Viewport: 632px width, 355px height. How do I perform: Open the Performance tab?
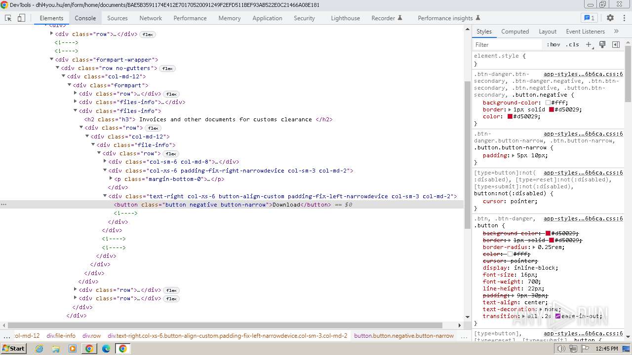190,18
